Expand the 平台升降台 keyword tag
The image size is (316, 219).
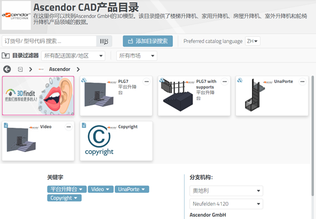[x=67, y=189]
